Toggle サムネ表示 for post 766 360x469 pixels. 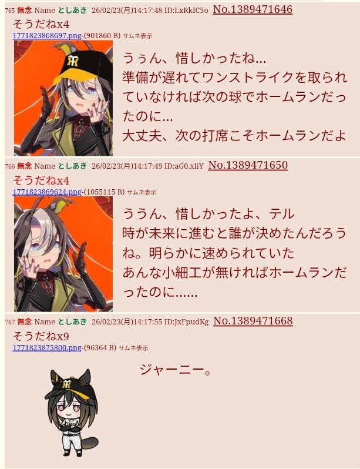point(142,192)
